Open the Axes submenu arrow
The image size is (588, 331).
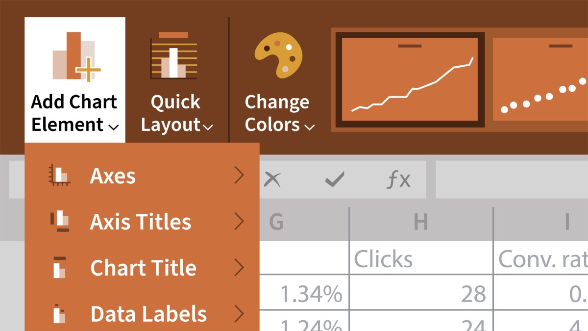[239, 176]
